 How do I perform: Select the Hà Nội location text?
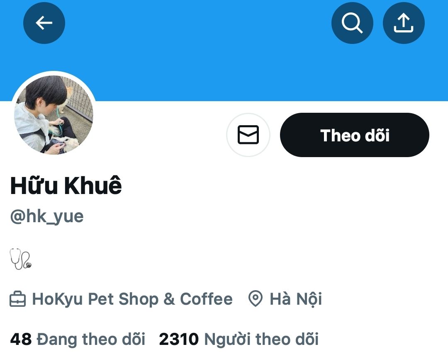(296, 299)
